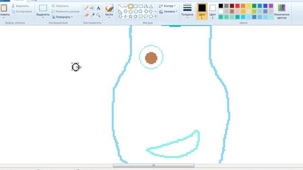The image size is (303, 170).
Task: Pick the green color swatch
Action: 254,6
